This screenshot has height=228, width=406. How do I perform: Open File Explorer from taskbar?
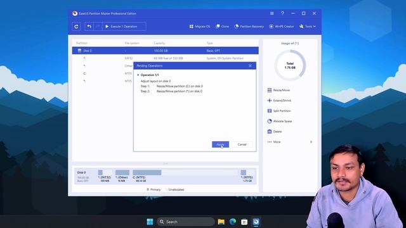221,222
